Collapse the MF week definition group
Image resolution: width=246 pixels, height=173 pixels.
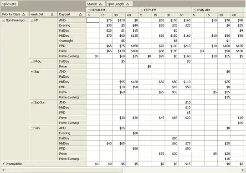[32, 20]
